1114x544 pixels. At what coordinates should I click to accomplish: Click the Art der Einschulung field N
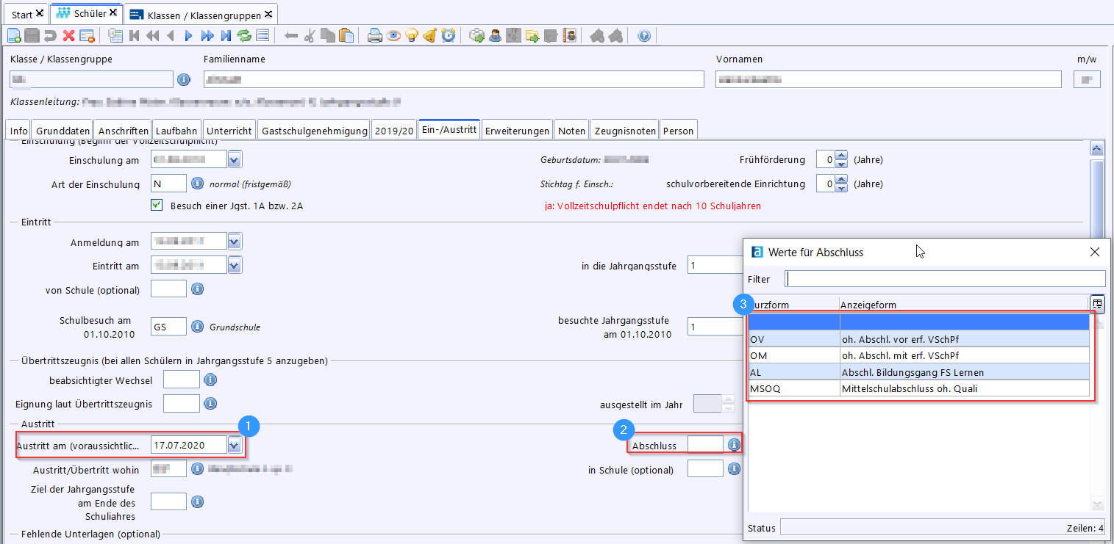pos(168,184)
